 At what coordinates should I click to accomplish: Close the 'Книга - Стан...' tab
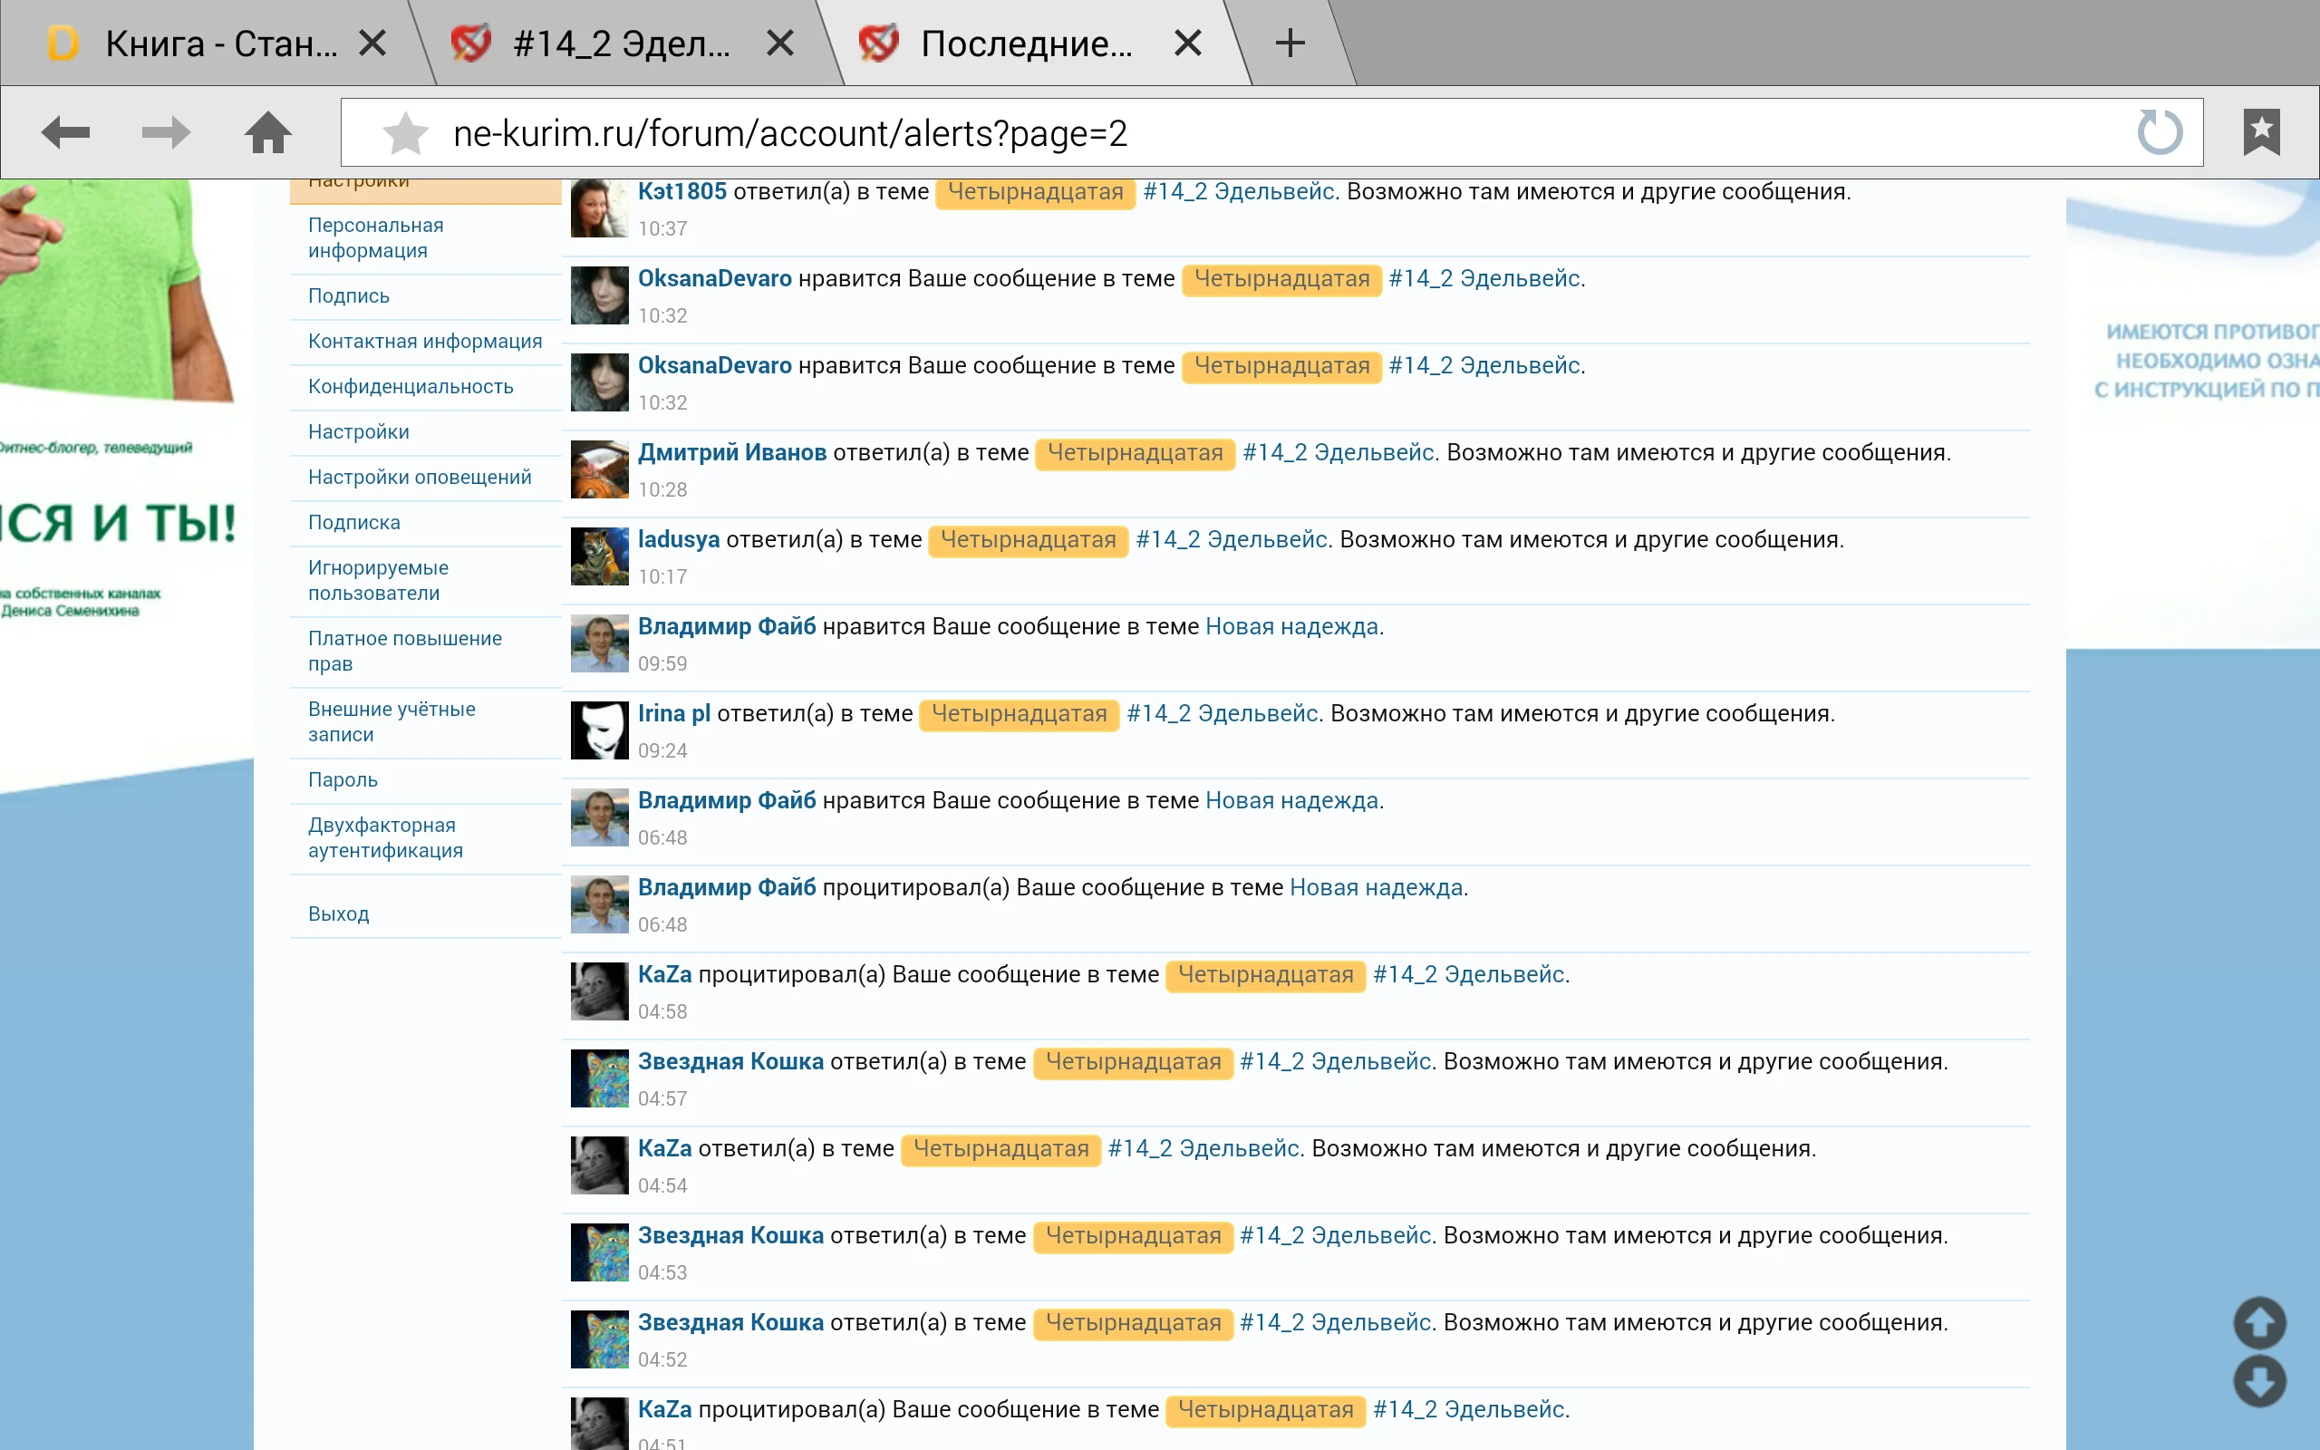tap(372, 43)
